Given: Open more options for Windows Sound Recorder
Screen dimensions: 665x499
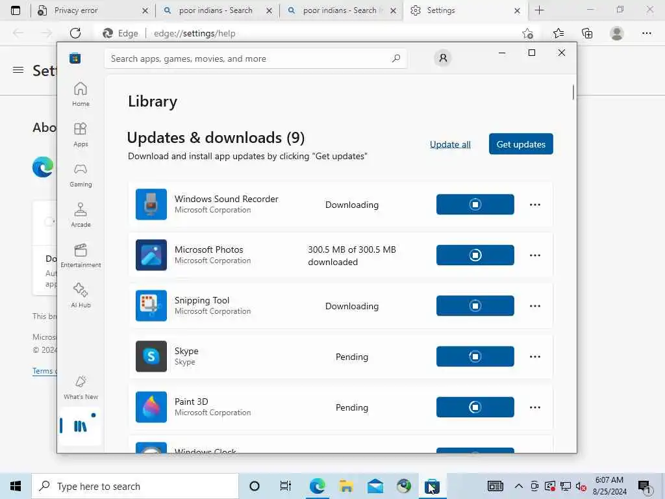Looking at the screenshot, I should click(535, 205).
